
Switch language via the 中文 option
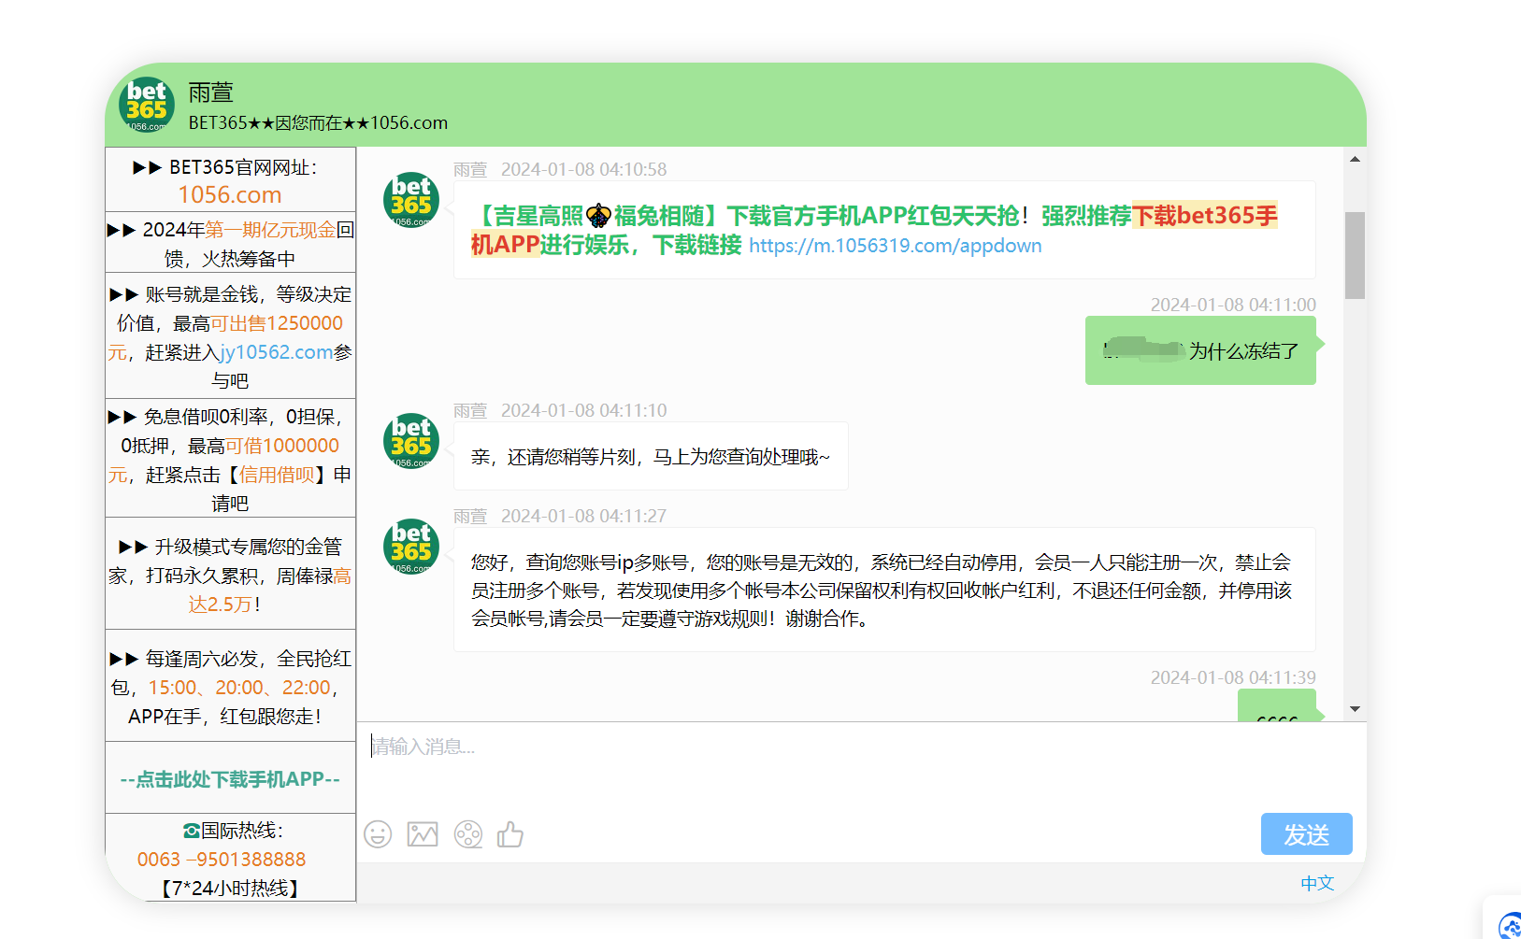pos(1317,882)
